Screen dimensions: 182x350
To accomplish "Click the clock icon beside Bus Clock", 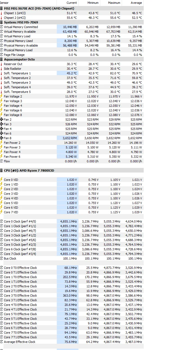I will pyautogui.click(x=1, y=258).
